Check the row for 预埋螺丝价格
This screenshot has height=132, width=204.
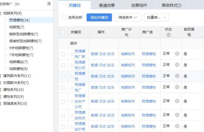[x=63, y=127]
